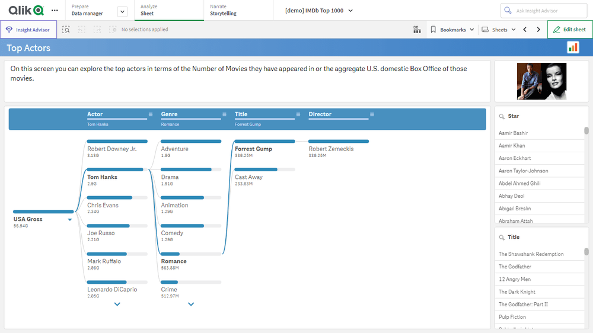Click the Qlik logo icon

[x=25, y=10]
